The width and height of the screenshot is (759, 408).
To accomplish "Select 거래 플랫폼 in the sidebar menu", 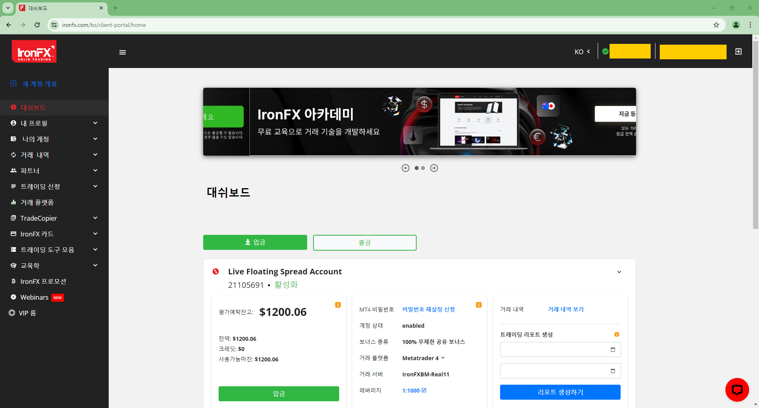I will coord(37,202).
